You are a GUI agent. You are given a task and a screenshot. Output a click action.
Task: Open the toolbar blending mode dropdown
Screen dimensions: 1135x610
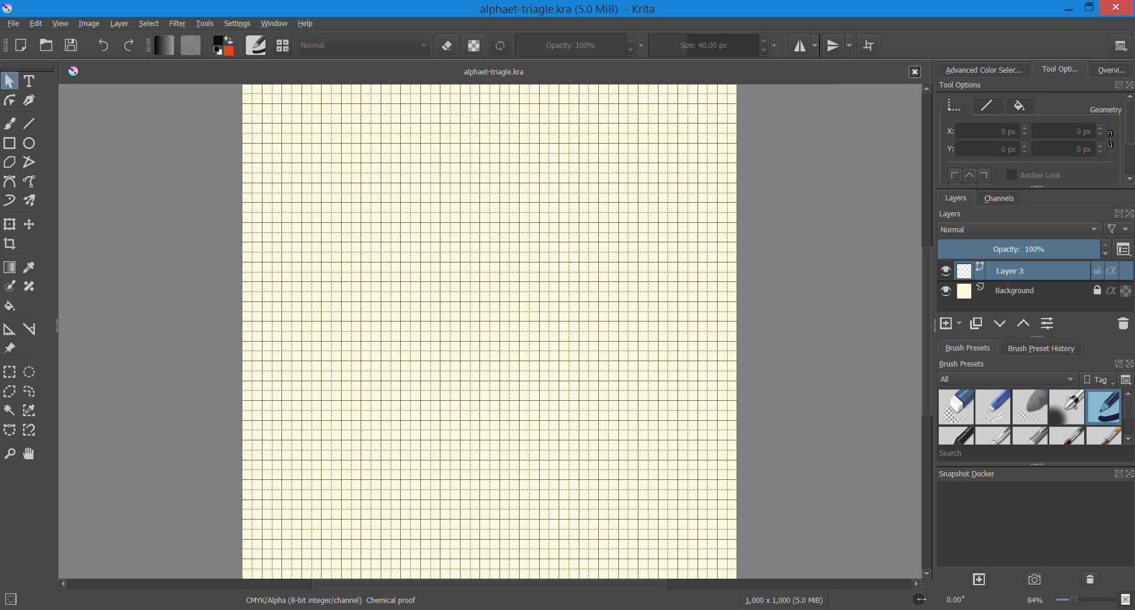pos(364,46)
